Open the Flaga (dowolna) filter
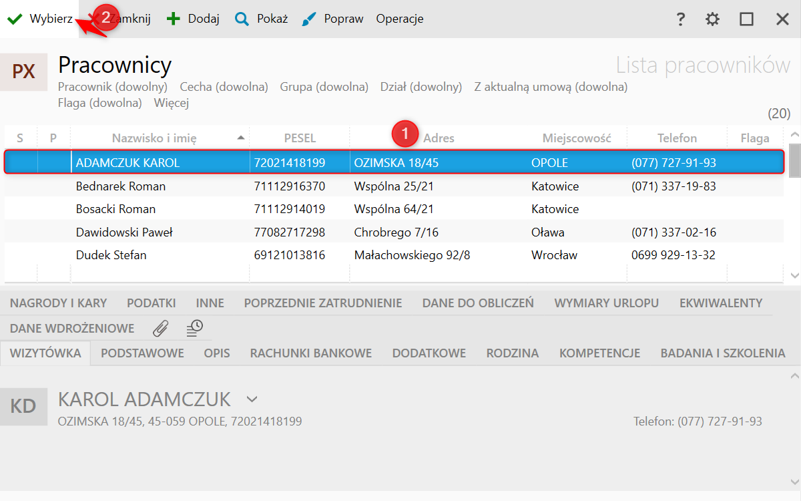Viewport: 801px width, 501px height. 100,102
